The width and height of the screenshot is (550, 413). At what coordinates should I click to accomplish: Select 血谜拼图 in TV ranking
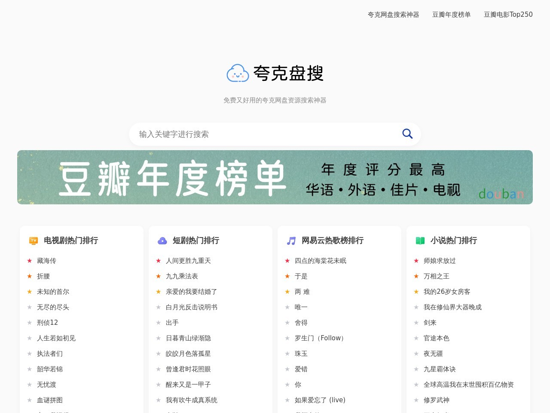(x=50, y=400)
